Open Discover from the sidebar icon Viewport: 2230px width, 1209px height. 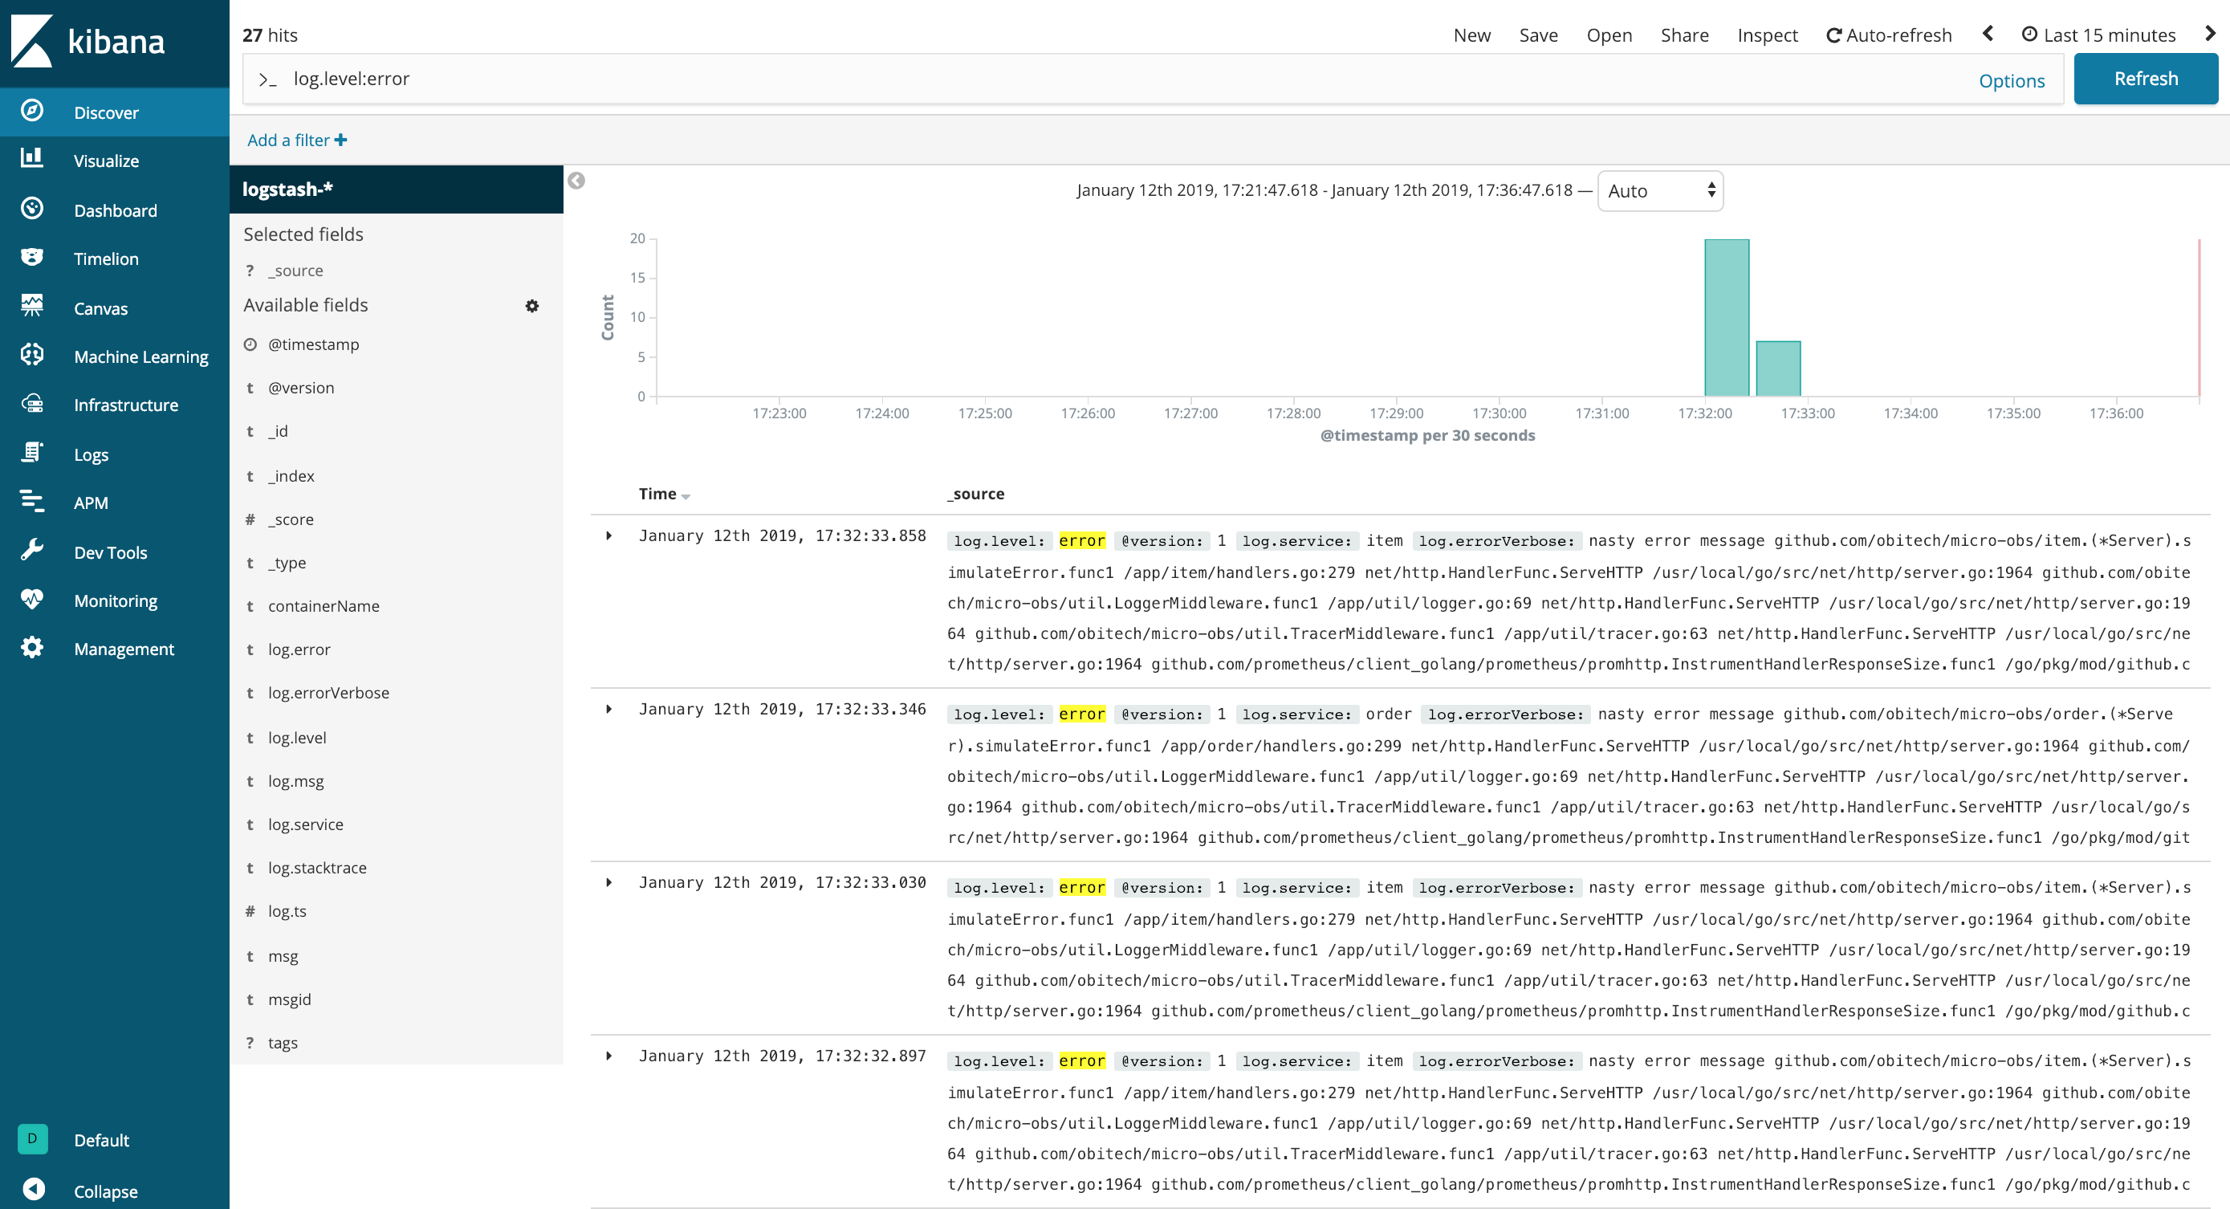[x=32, y=112]
